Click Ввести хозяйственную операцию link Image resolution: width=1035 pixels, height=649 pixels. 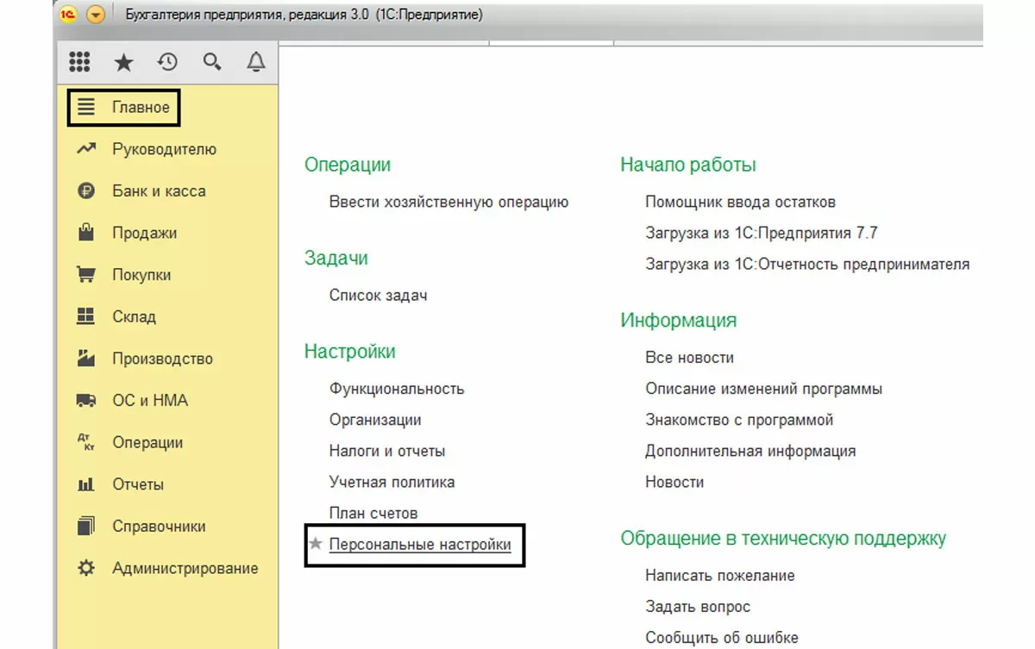[448, 203]
